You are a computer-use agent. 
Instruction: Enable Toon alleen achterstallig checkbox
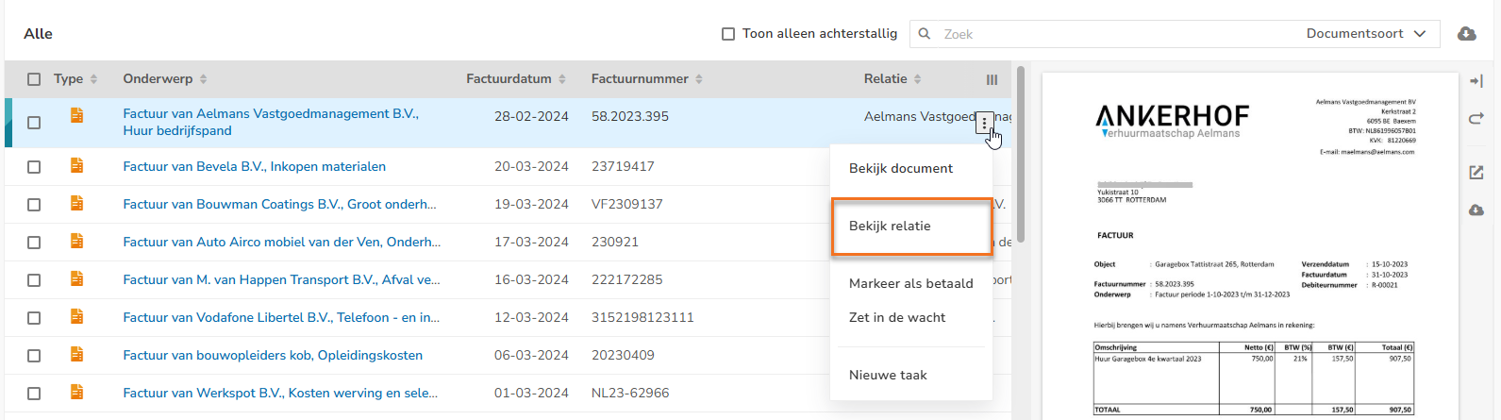[x=728, y=34]
